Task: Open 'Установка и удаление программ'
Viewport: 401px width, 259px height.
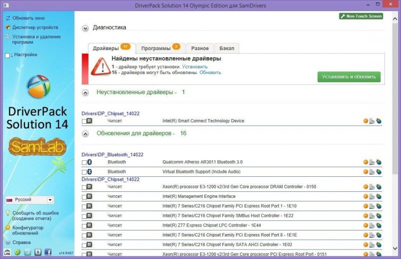Action: [x=36, y=40]
